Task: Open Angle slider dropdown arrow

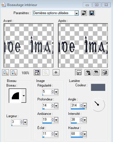Action: [x=85, y=106]
